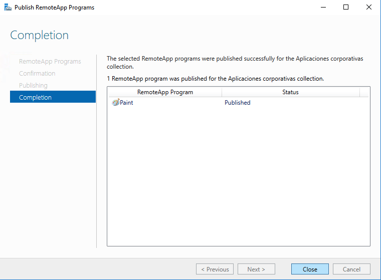Select the Completion step in sidebar

click(x=53, y=97)
